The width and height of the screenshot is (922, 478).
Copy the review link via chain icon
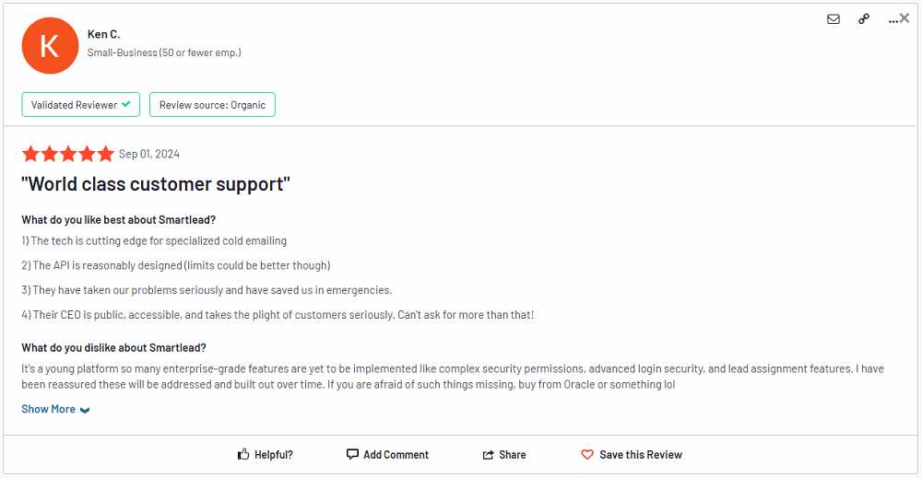[864, 18]
